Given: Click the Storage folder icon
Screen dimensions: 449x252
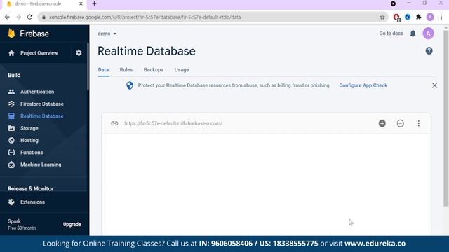Looking at the screenshot, I should (11, 128).
